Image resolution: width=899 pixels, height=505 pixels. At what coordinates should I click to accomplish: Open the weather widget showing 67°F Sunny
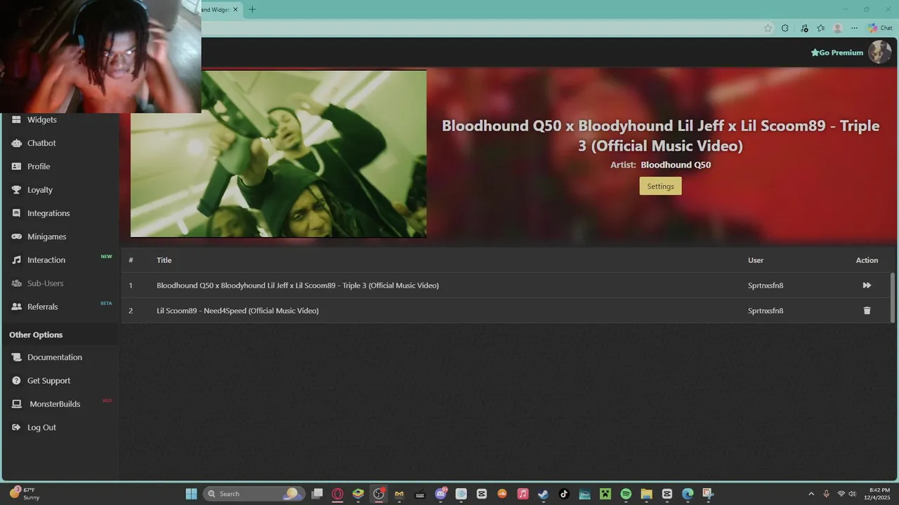click(25, 494)
